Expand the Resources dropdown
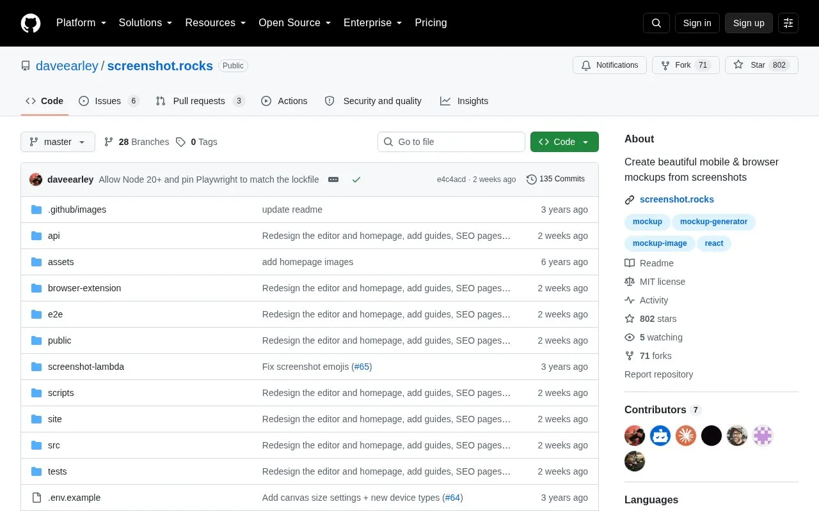This screenshot has width=819, height=511. tap(215, 23)
